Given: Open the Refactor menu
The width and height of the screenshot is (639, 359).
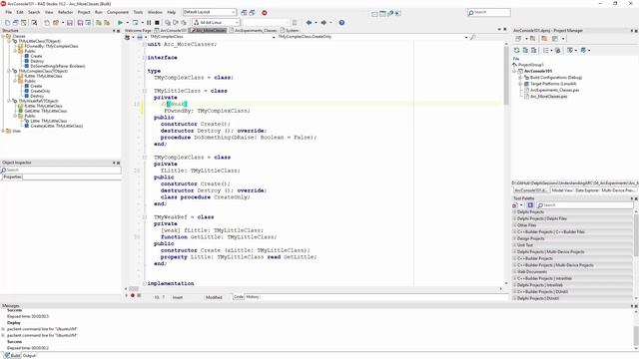Looking at the screenshot, I should tap(65, 13).
